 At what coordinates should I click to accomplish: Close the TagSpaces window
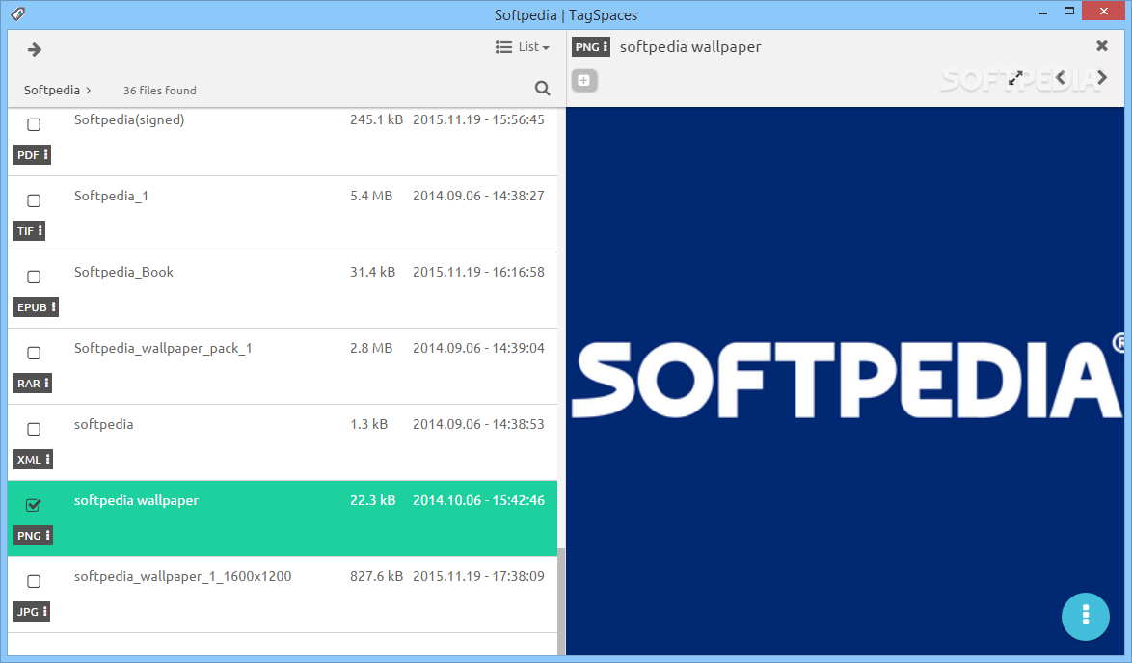[1104, 11]
